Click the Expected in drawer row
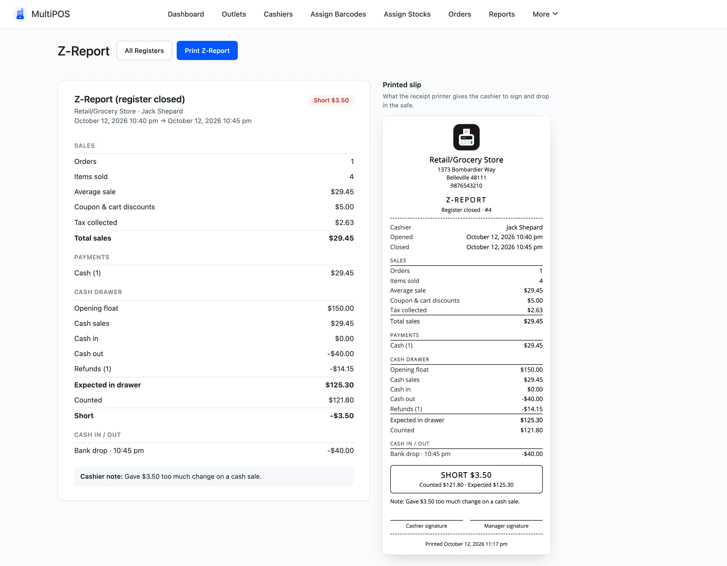The image size is (727, 566). click(x=214, y=385)
